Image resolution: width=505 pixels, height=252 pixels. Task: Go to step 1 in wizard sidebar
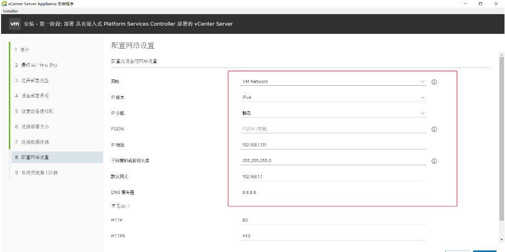(x=22, y=50)
